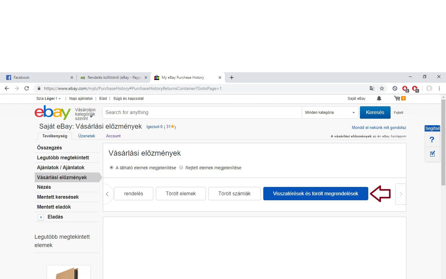Screen dimensions: 446x279
Task: Click the site lock icon in address bar
Action: pyautogui.click(x=39, y=88)
